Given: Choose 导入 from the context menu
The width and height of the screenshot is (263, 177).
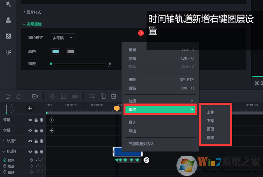Looking at the screenshot, I should click(161, 123).
